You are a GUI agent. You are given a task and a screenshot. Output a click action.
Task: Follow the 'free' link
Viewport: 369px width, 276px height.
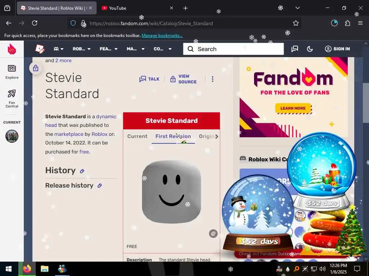coord(84,152)
